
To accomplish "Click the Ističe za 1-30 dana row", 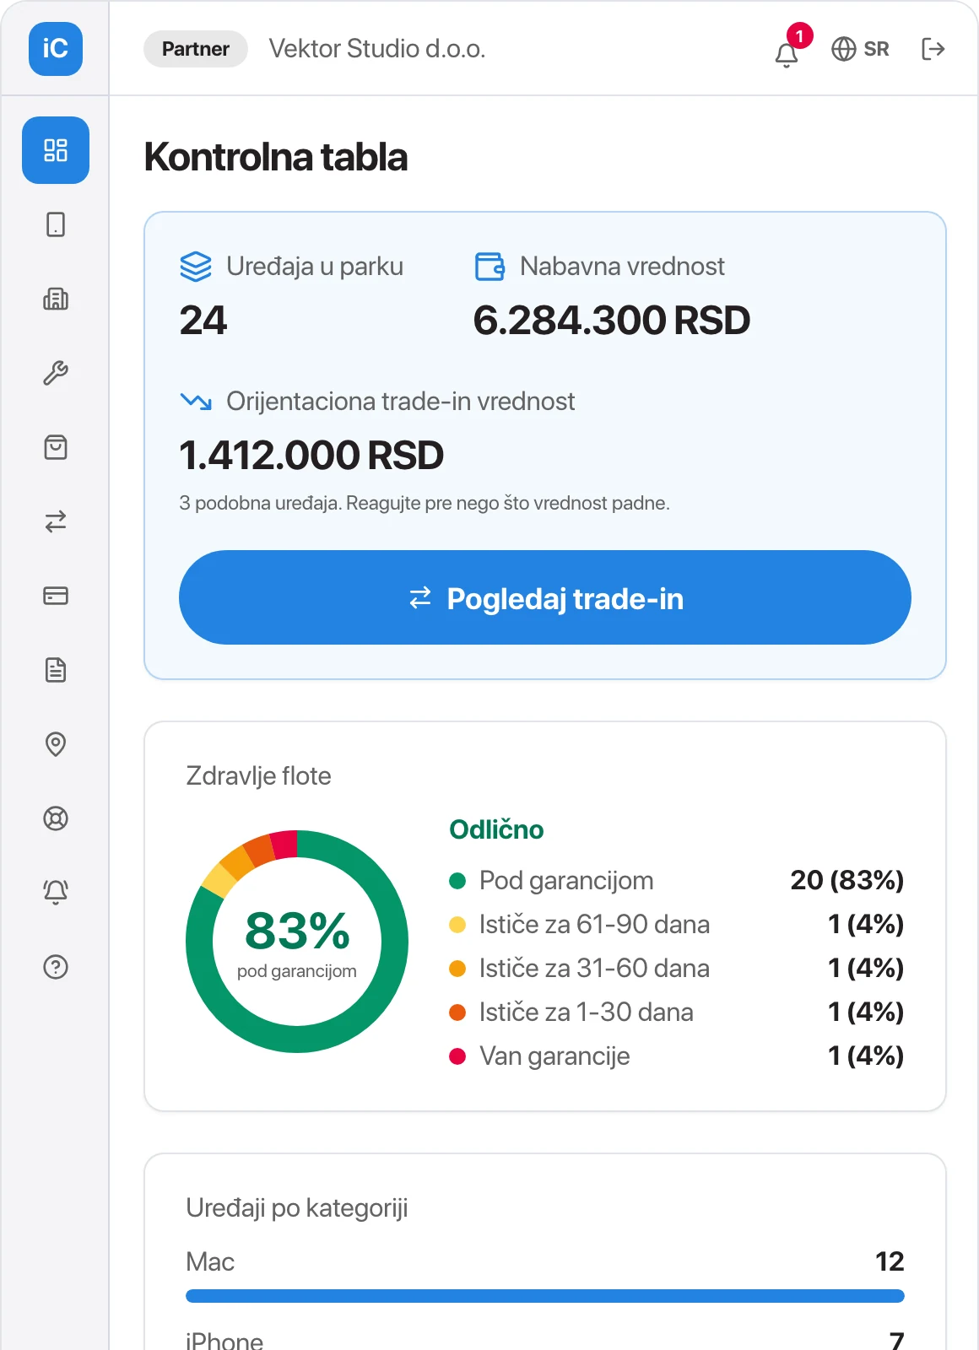I will click(x=677, y=1012).
